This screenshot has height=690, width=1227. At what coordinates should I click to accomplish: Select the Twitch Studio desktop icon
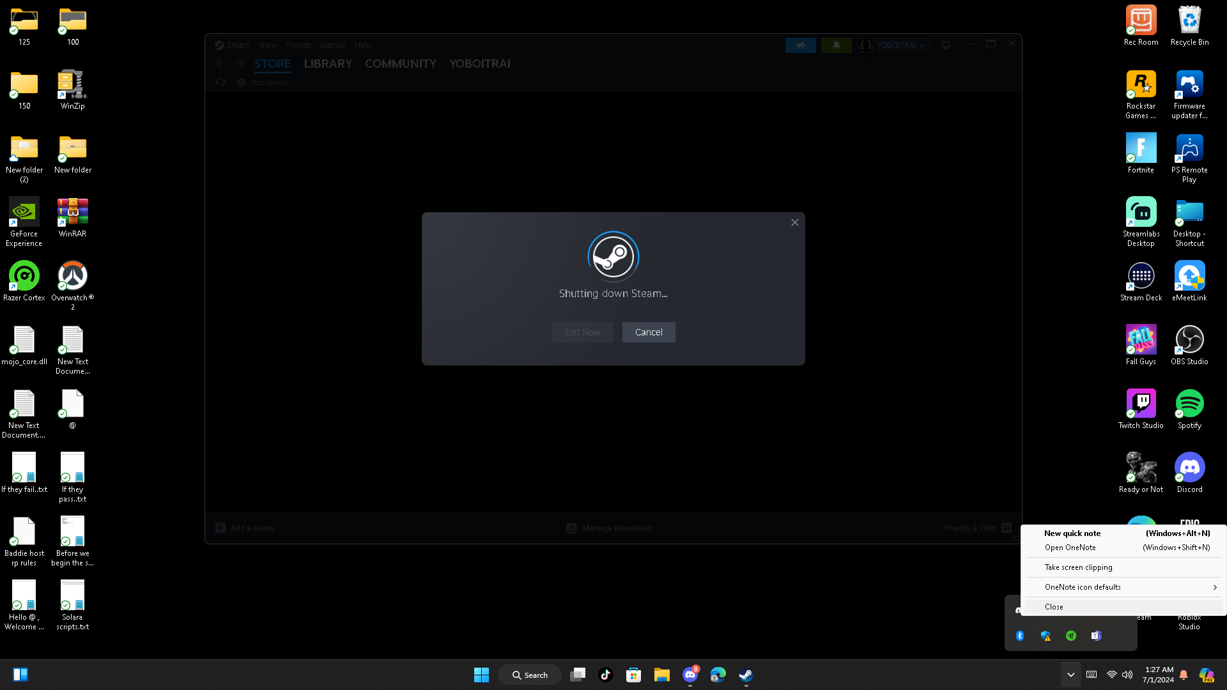[1141, 409]
